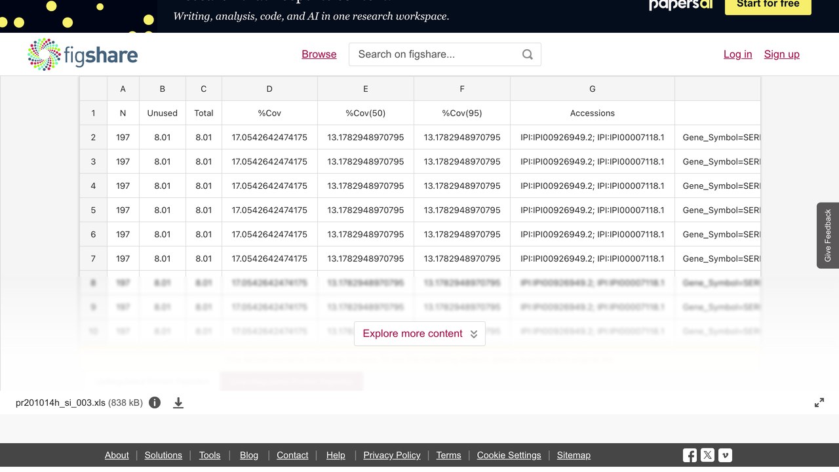
Task: Open figshare X (Twitter) icon
Action: point(707,455)
